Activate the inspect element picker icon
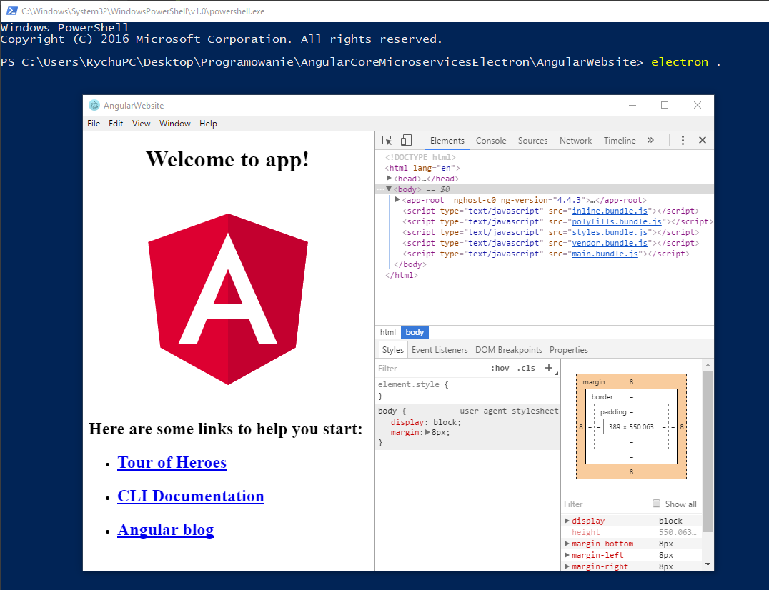Screen dimensions: 769x590 [x=387, y=141]
